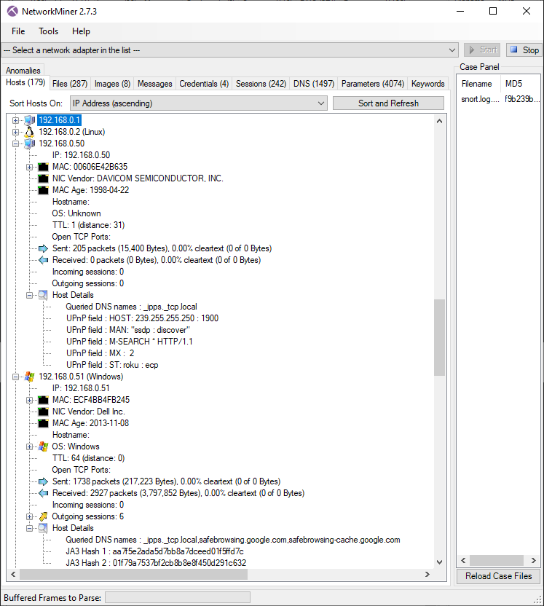
Task: Switch to the Sessions (242) tab
Action: [x=261, y=84]
